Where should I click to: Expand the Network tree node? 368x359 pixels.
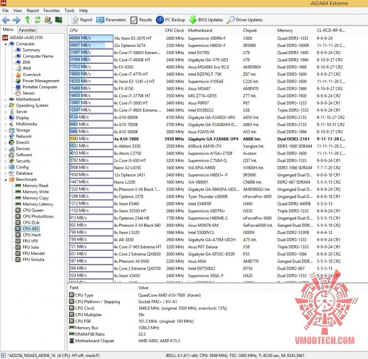click(6, 136)
